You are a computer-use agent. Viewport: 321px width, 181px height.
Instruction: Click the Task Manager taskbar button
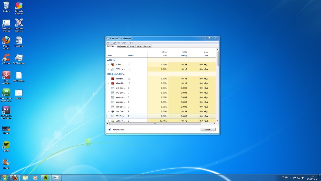click(56, 178)
